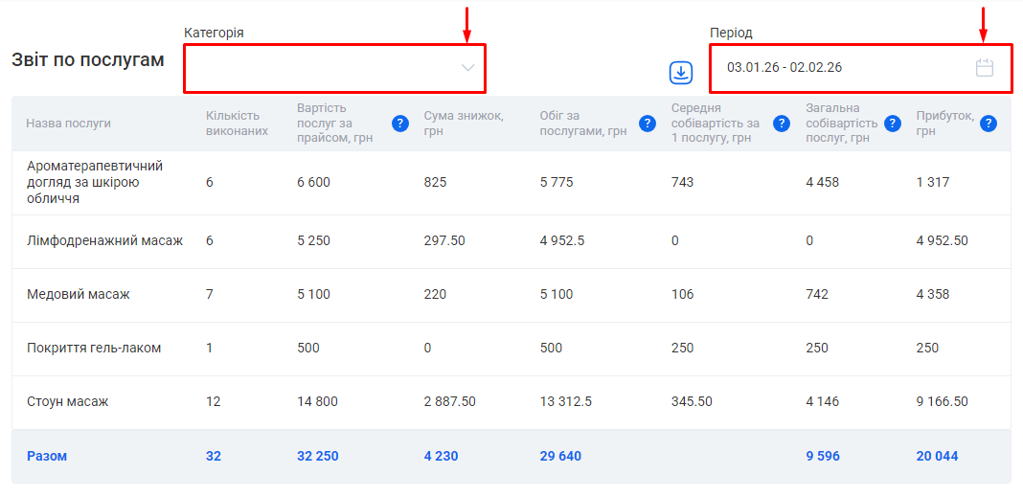Click help icon next to Загальна собівартість послуг
Screen dimensions: 1023x497
tap(893, 124)
